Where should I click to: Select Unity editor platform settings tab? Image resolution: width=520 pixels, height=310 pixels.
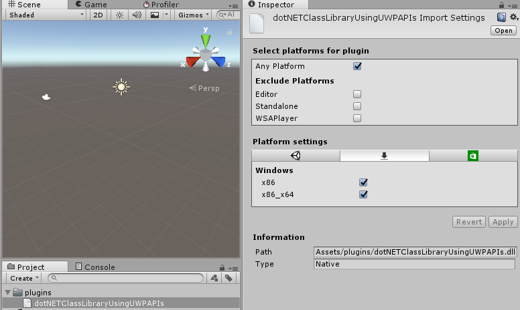pyautogui.click(x=296, y=156)
